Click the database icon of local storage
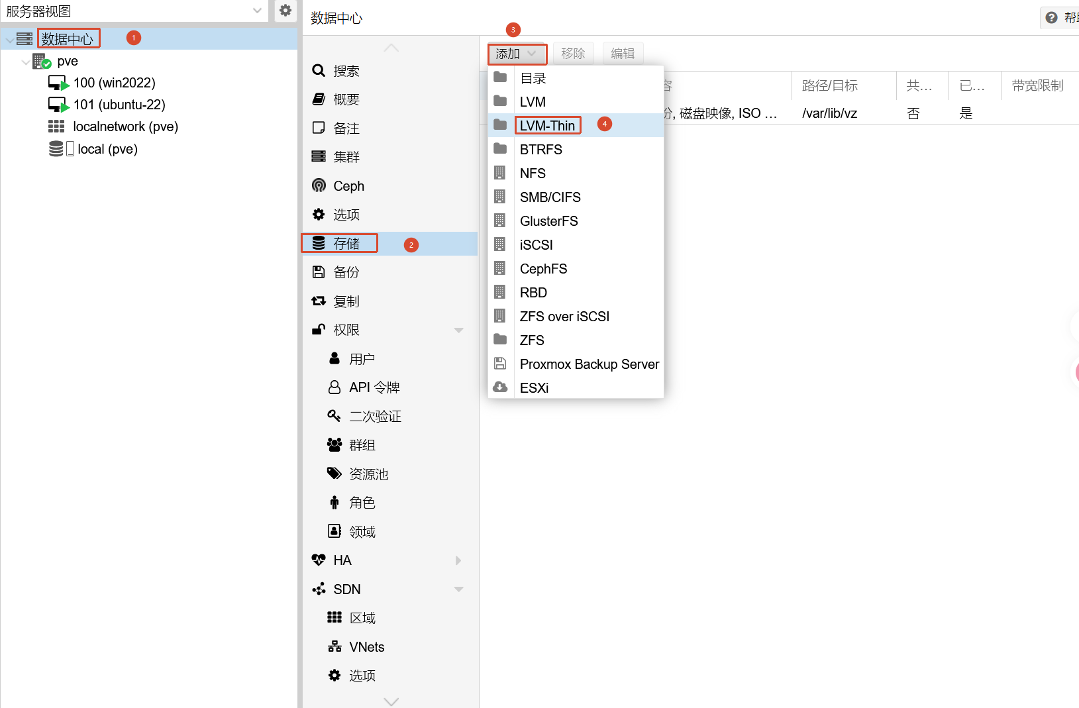 coord(56,149)
